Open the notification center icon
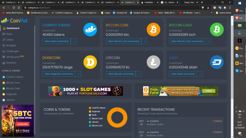Screen dimensions: 246x138 [x=240, y=134]
